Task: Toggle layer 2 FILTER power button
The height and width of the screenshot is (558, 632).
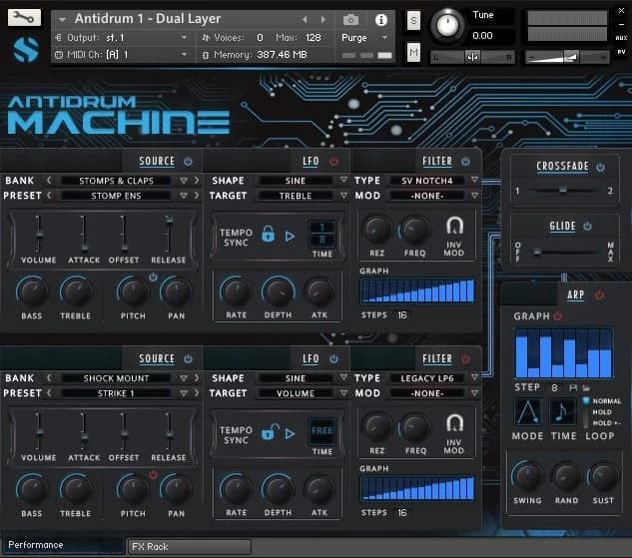Action: coord(465,359)
